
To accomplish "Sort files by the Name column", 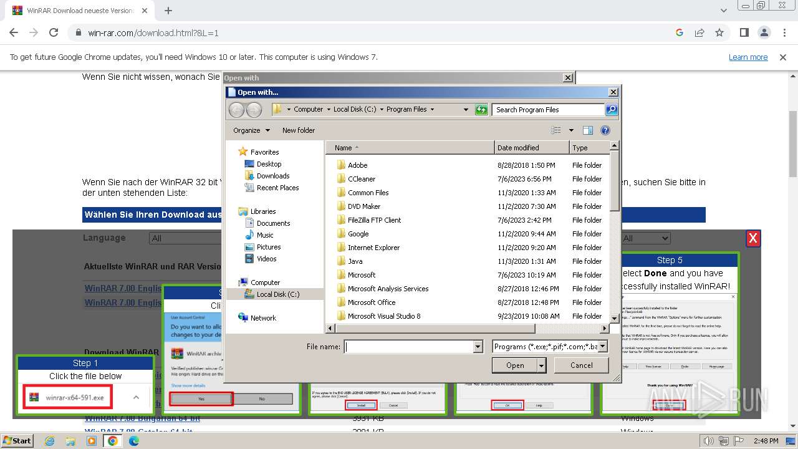I will [x=410, y=148].
